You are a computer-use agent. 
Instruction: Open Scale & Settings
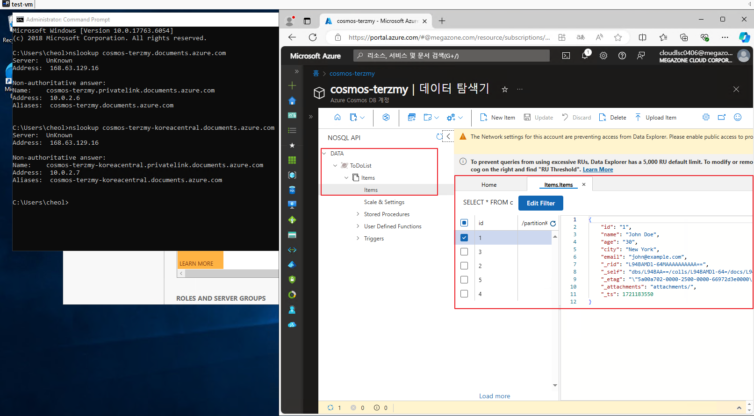(x=384, y=202)
